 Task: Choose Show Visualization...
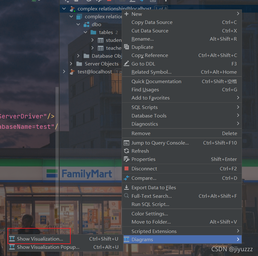click(65, 239)
